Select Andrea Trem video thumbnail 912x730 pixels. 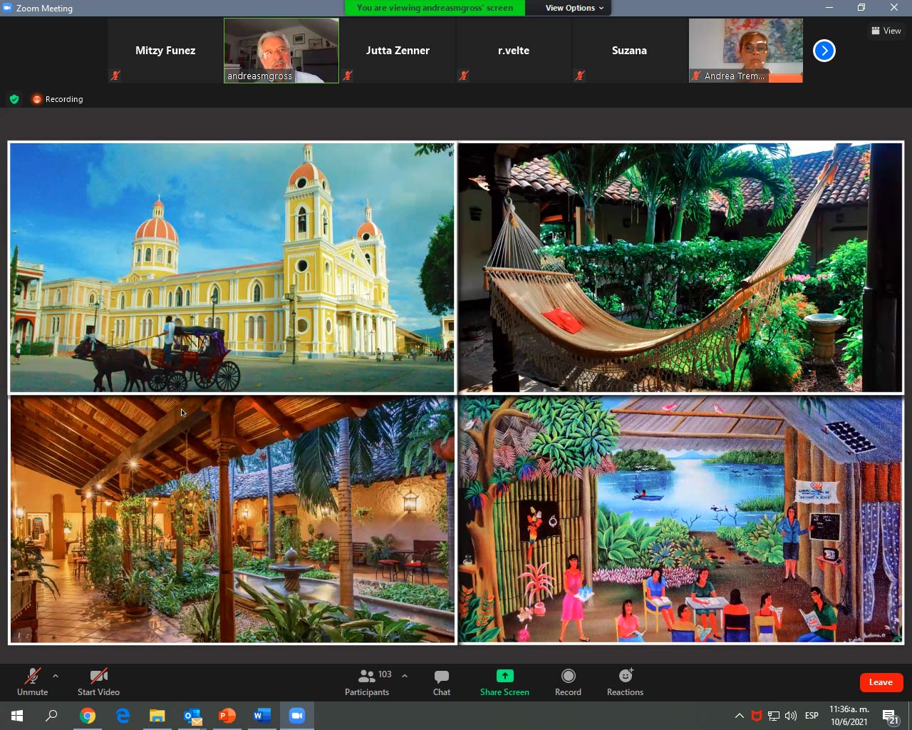[746, 51]
